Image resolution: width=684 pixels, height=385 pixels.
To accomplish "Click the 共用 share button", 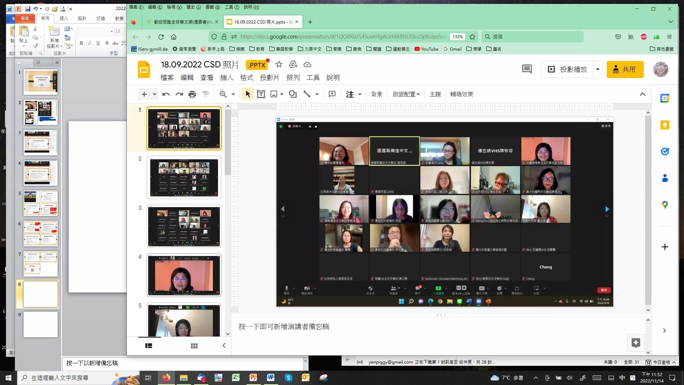I will tap(625, 69).
